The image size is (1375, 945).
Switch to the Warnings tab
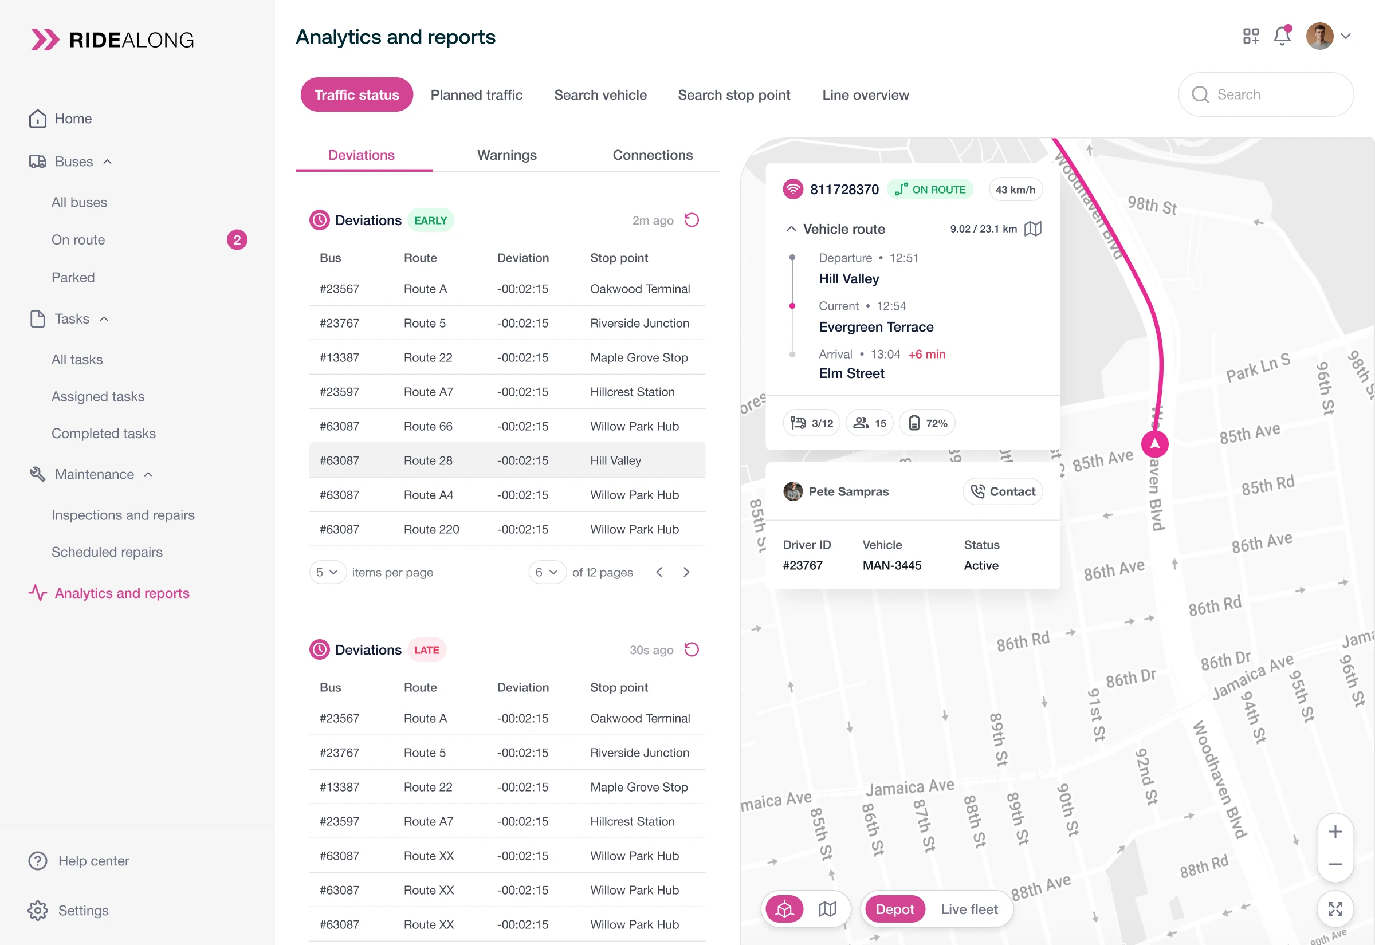tap(506, 155)
